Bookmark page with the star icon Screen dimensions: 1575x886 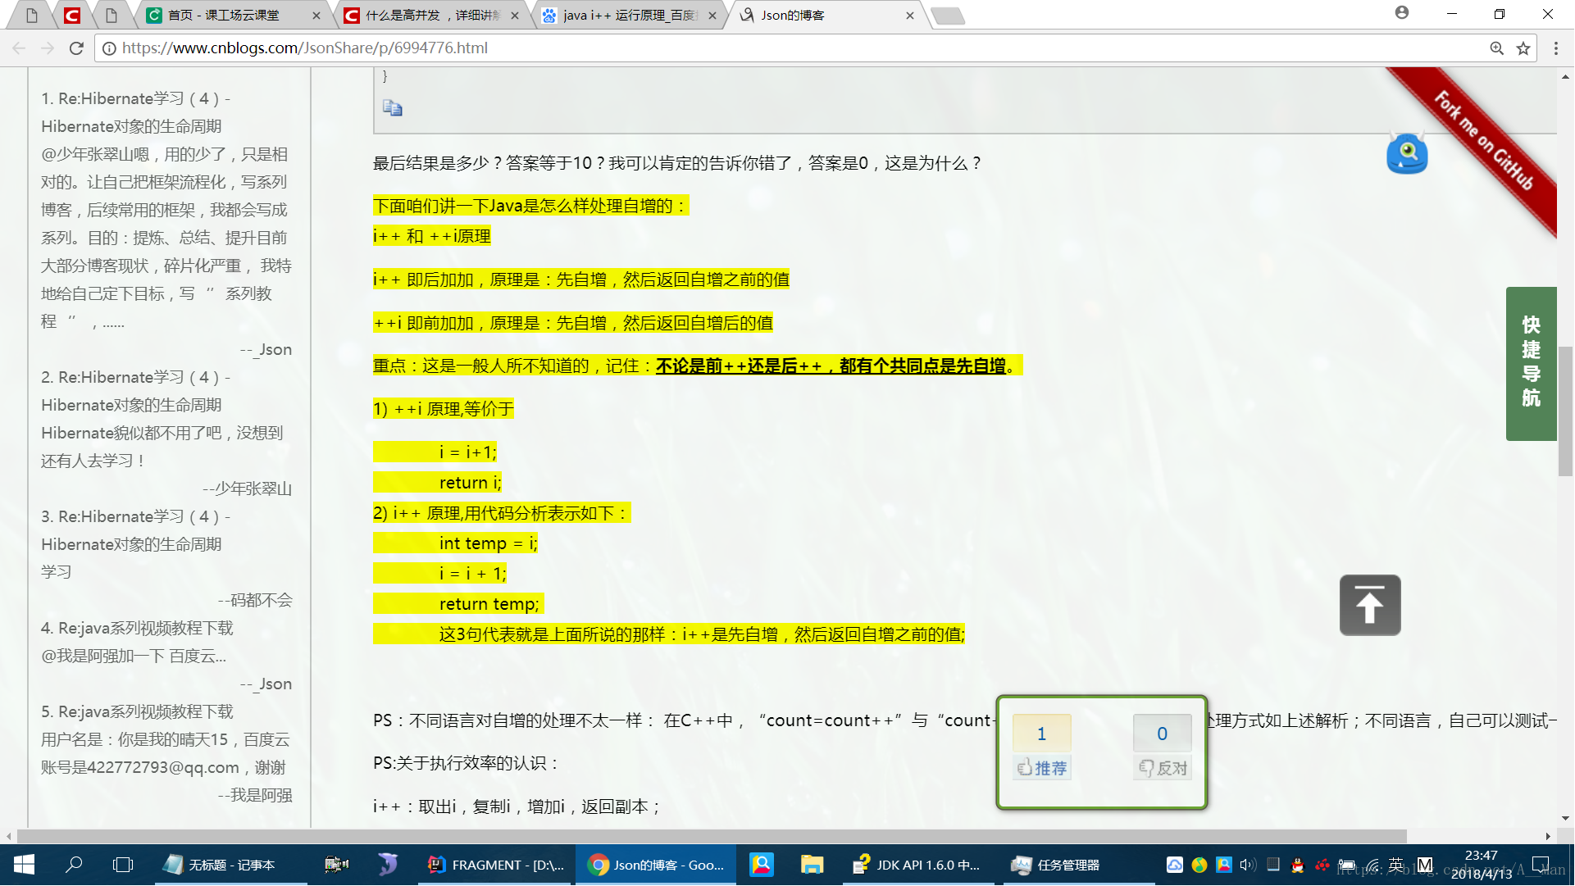coord(1523,48)
